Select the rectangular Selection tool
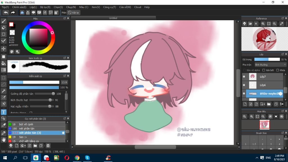 tap(3, 78)
